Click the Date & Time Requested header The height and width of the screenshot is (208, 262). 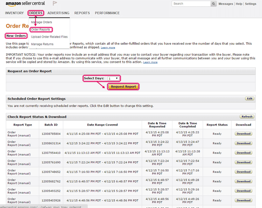(157, 125)
